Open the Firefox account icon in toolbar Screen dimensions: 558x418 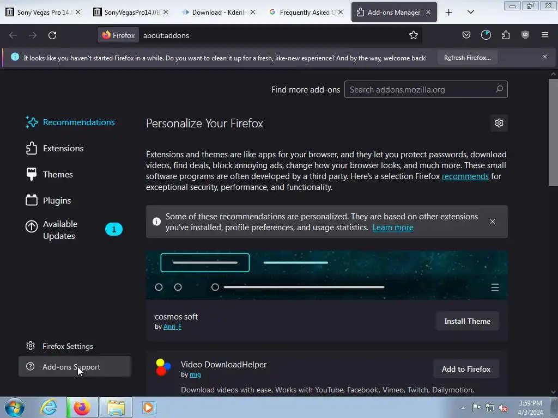pos(486,35)
